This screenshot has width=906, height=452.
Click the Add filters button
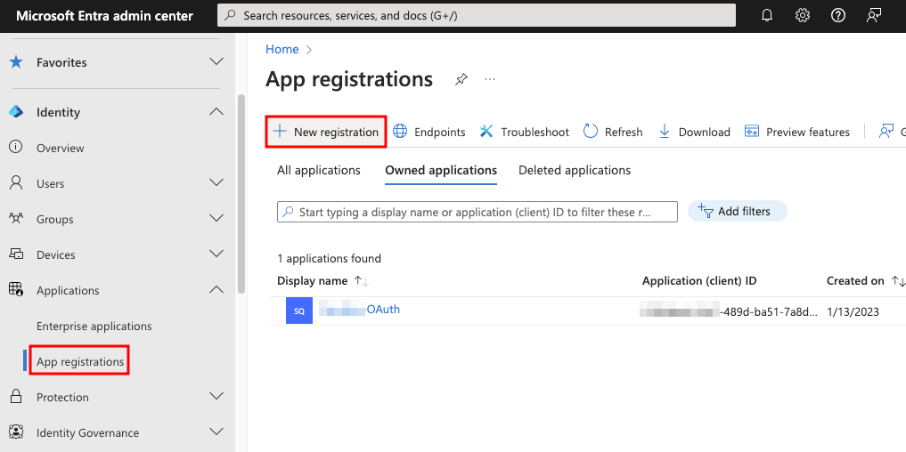pos(738,211)
